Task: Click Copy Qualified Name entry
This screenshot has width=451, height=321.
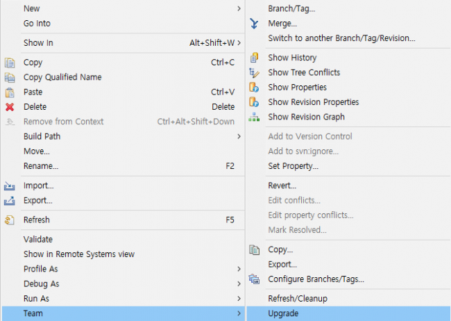Action: click(62, 77)
